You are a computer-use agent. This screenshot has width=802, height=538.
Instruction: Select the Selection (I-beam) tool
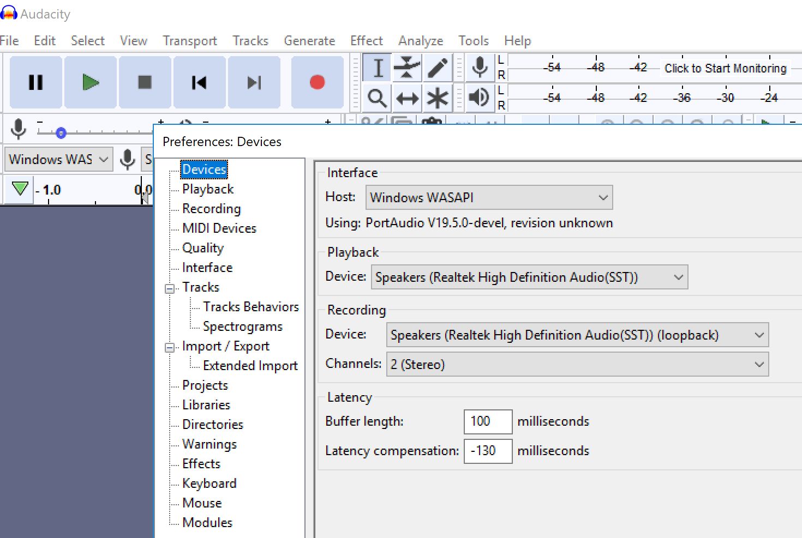click(378, 68)
